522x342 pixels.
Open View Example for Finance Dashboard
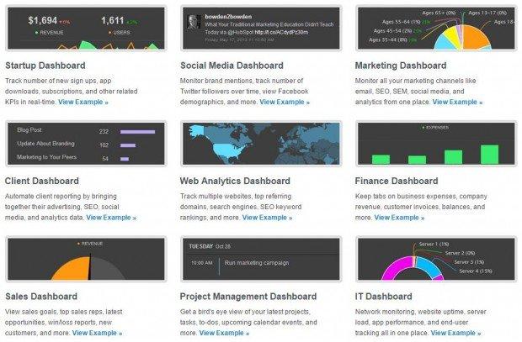(399, 218)
